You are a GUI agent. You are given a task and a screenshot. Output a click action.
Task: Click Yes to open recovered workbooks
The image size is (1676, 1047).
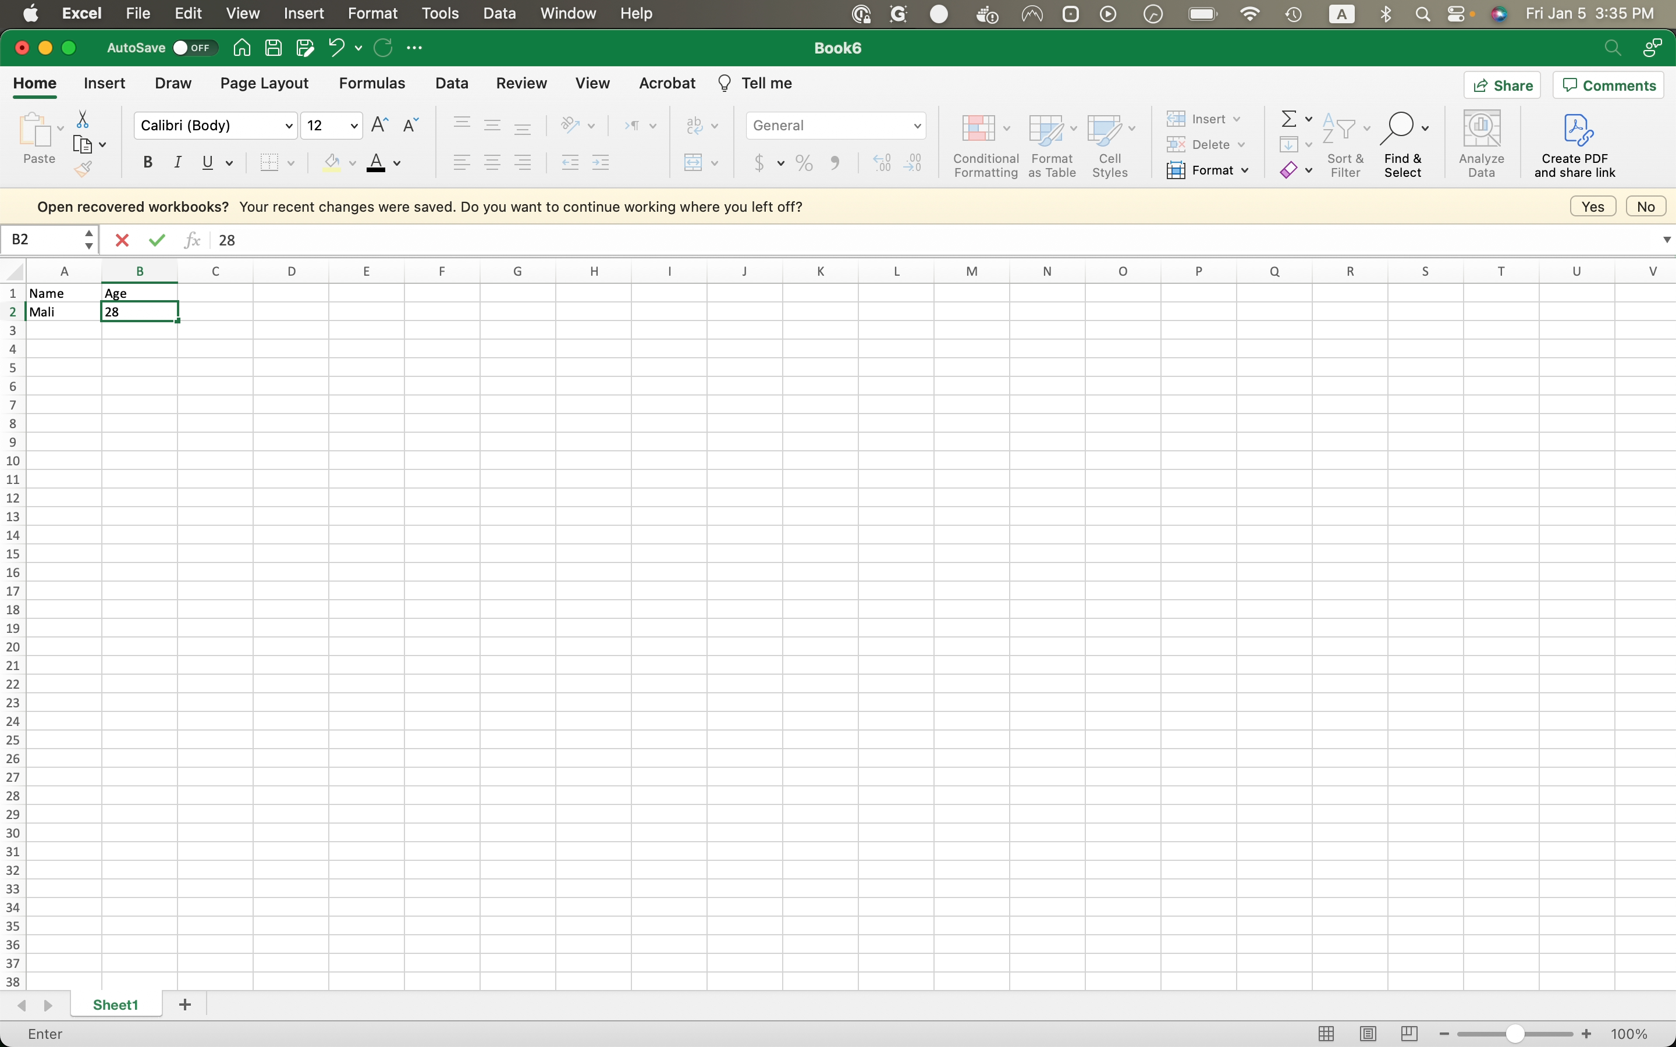pyautogui.click(x=1592, y=207)
